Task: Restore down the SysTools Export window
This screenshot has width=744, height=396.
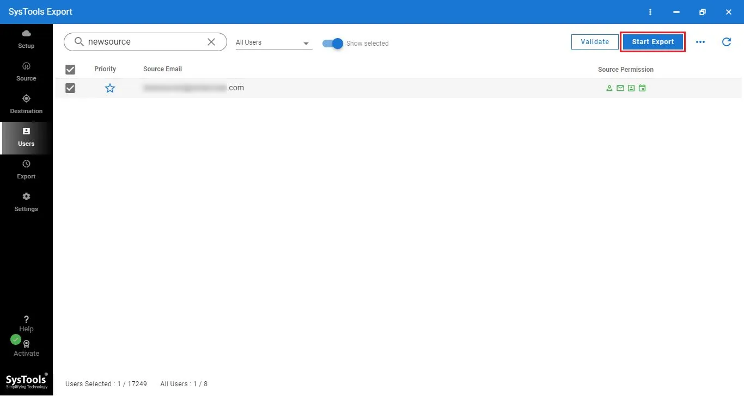Action: coord(703,12)
